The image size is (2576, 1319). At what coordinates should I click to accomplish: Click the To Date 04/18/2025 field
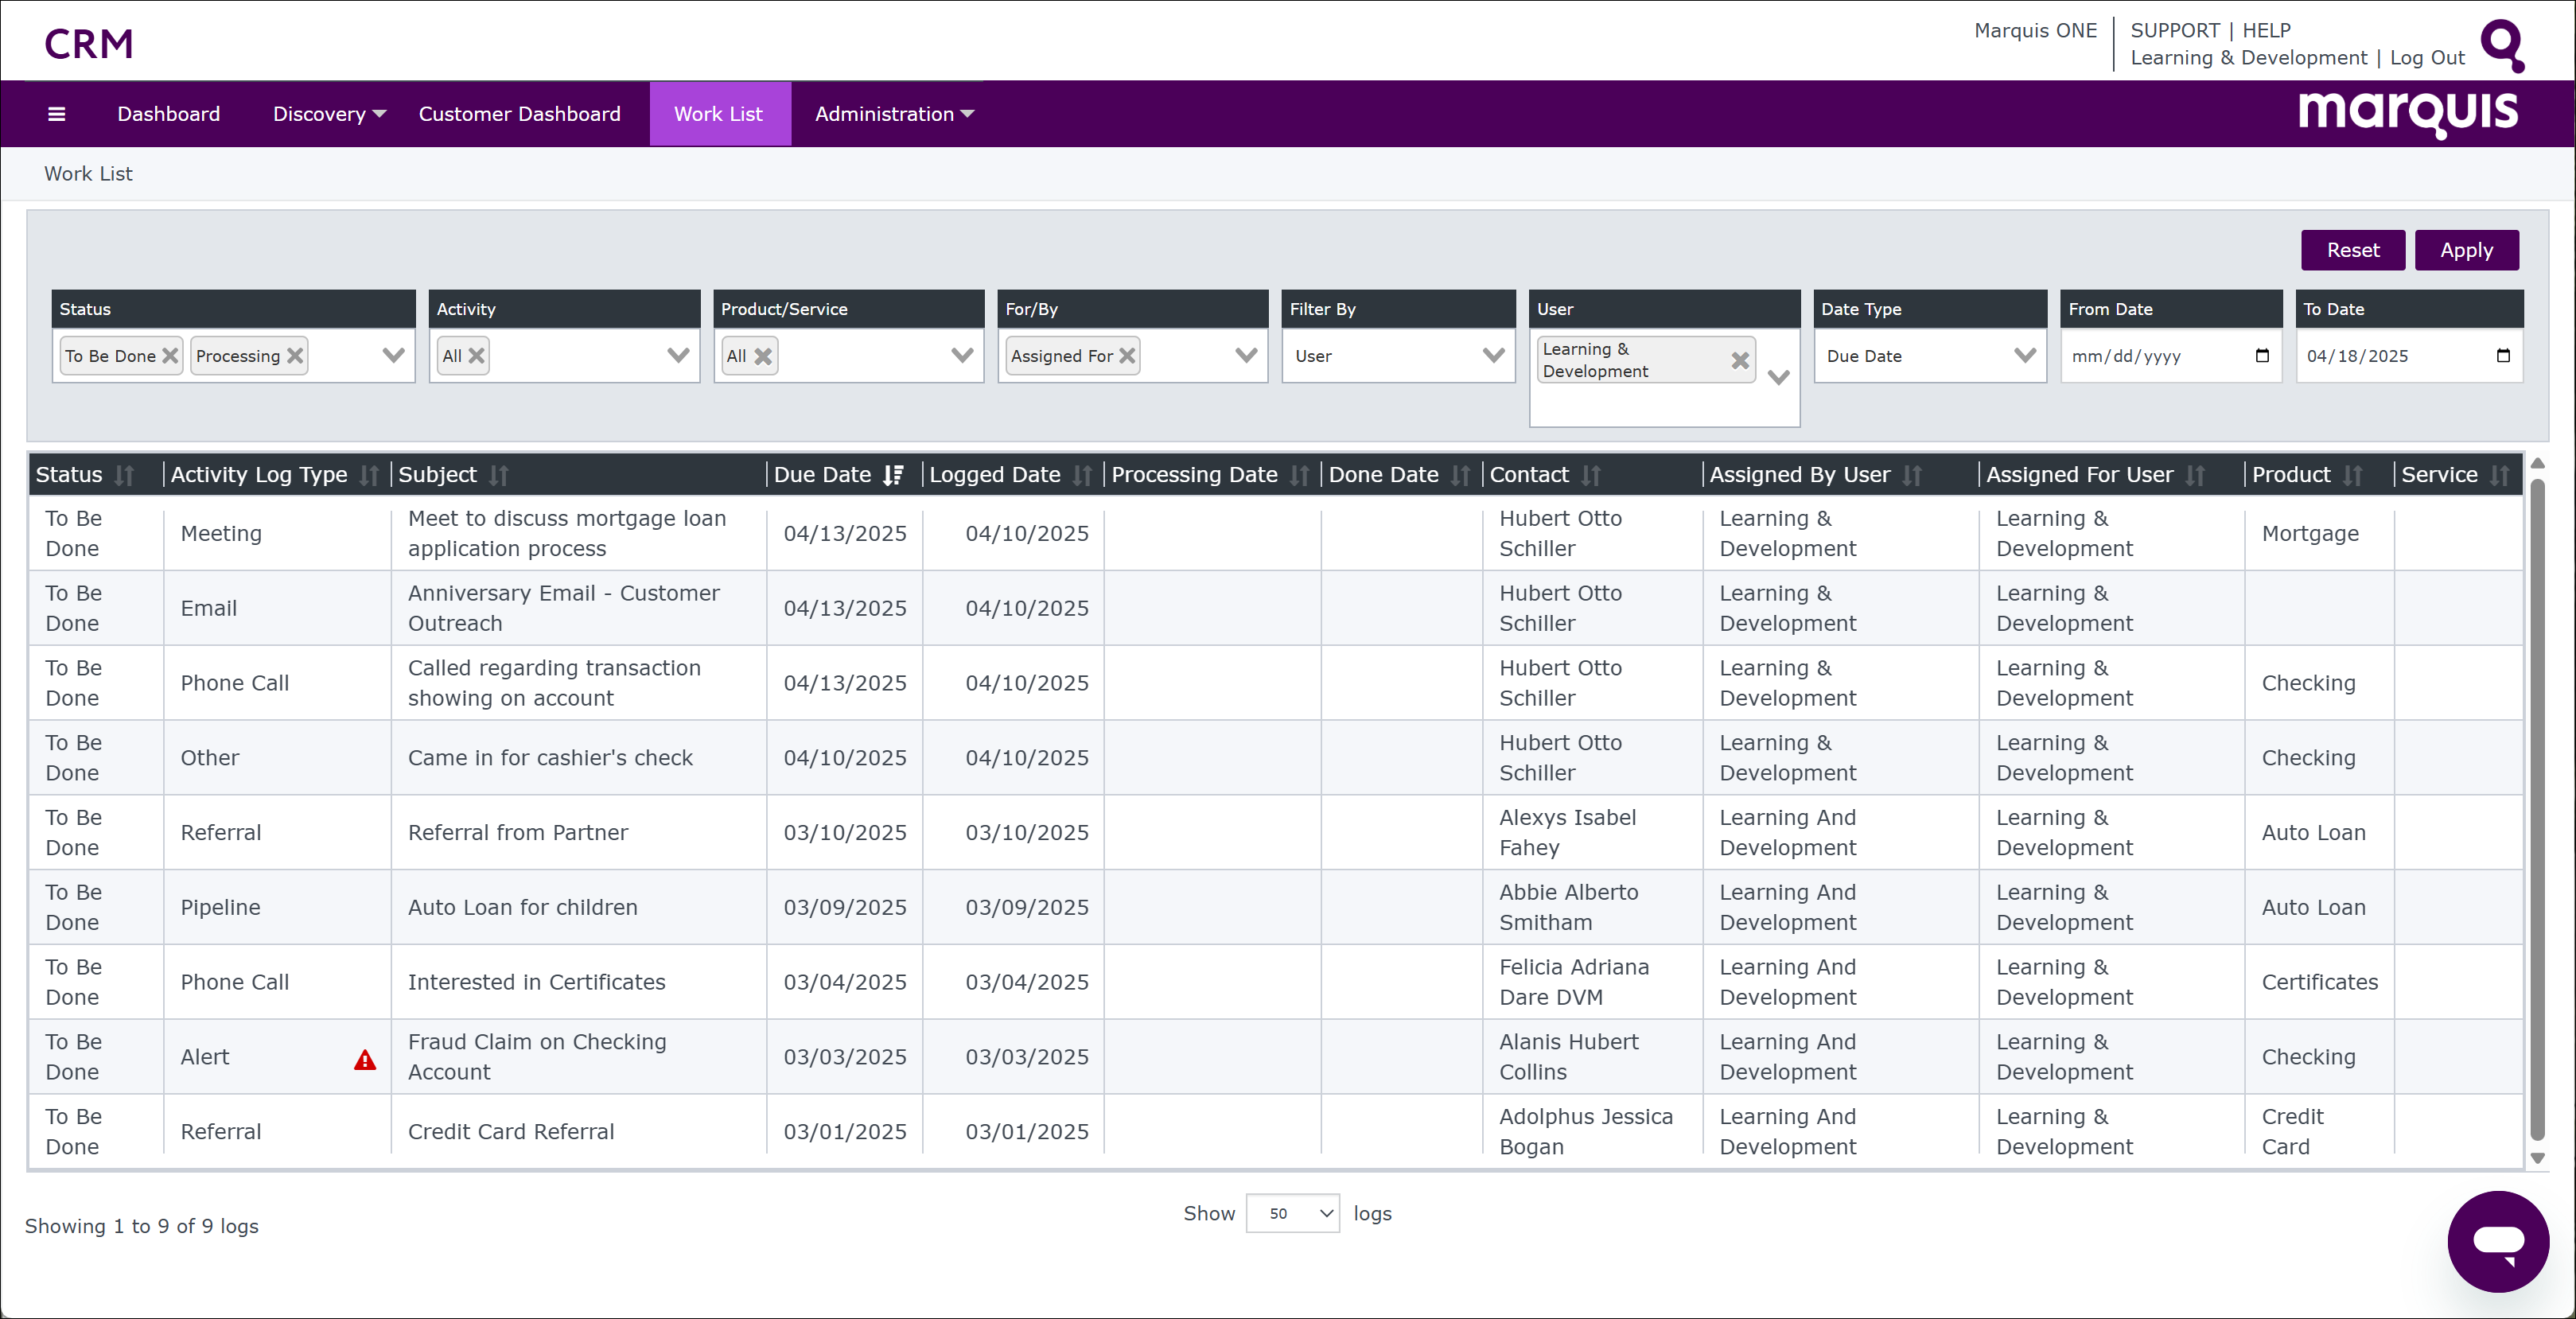tap(2409, 356)
